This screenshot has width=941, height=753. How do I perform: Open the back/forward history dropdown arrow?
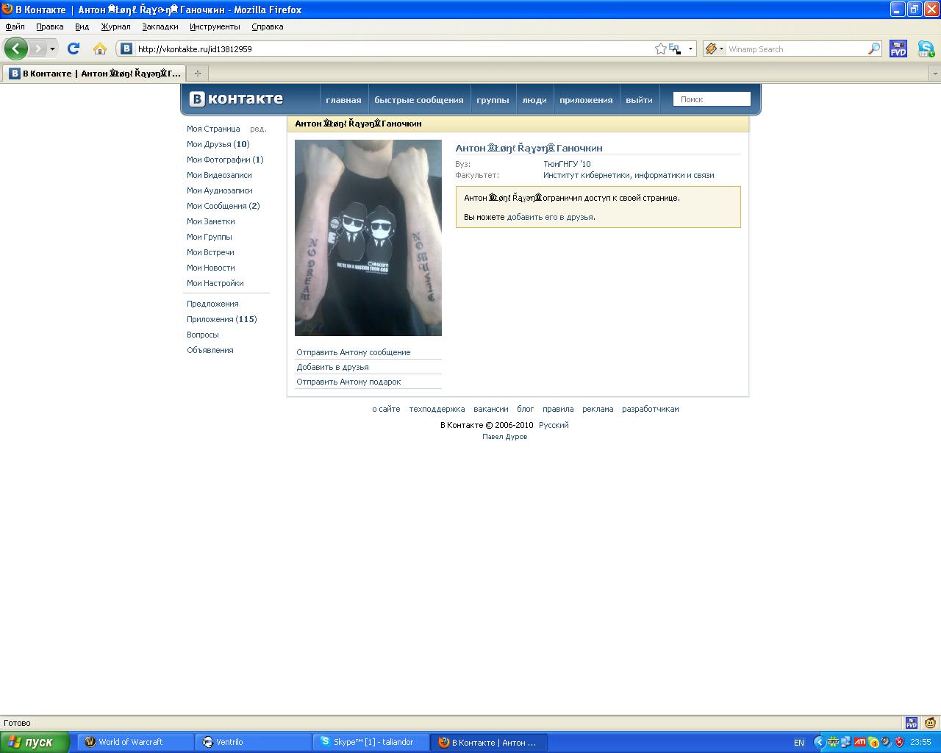point(52,49)
